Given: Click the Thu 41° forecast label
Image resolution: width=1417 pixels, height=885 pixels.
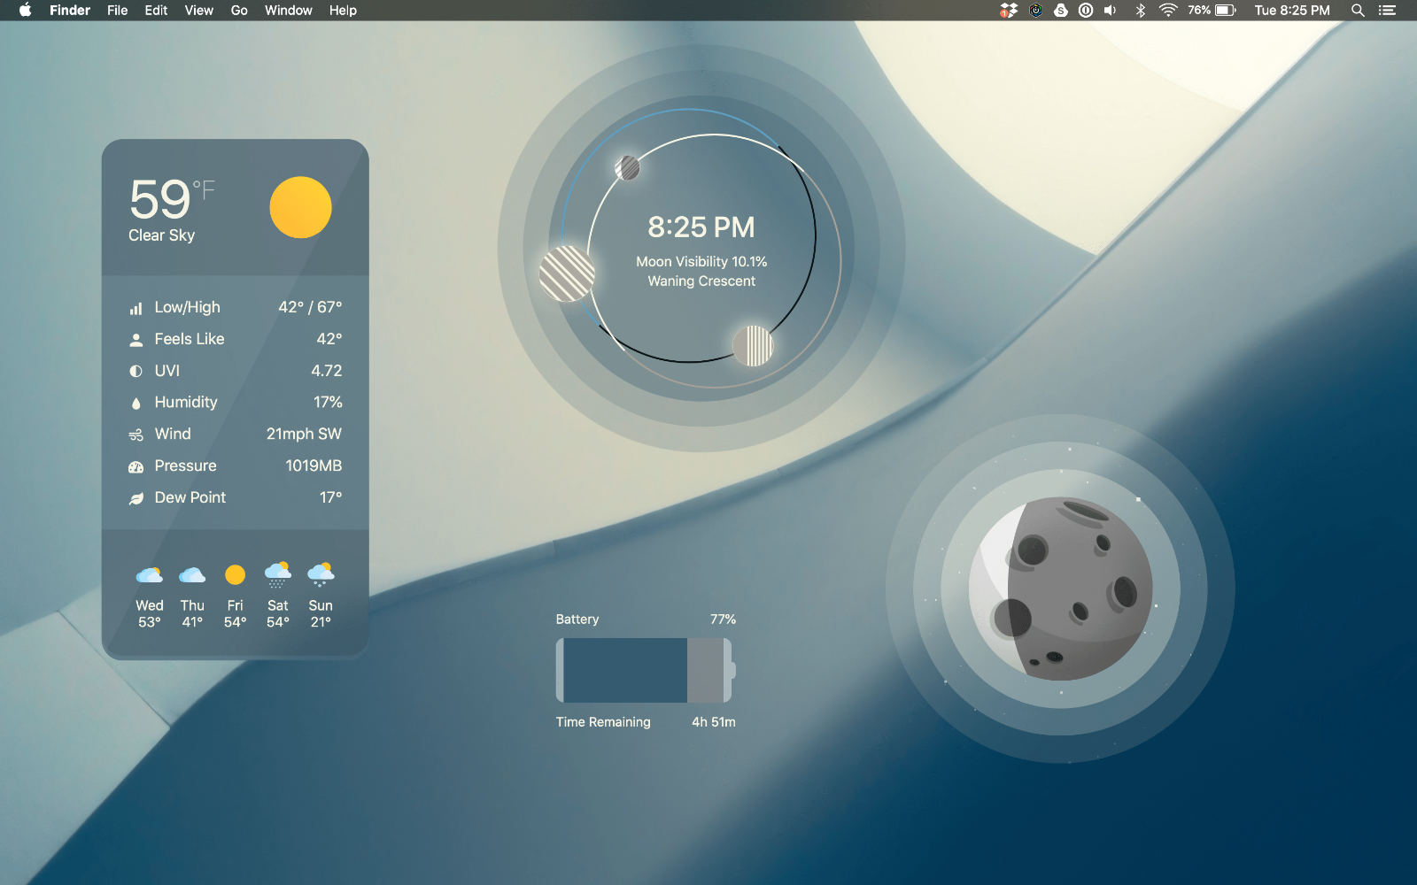Looking at the screenshot, I should tap(192, 613).
